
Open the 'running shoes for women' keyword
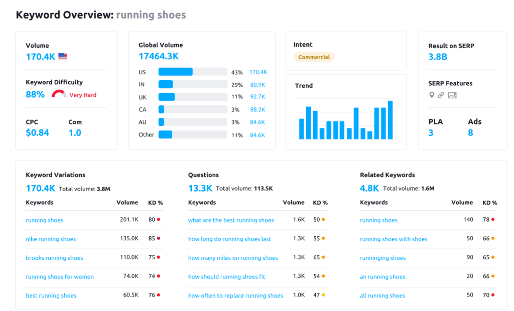coord(60,276)
